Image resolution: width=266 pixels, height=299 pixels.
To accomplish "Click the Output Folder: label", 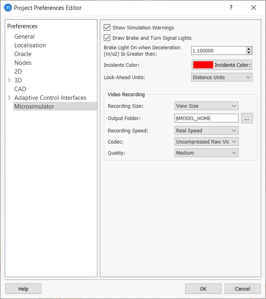I will (124, 118).
